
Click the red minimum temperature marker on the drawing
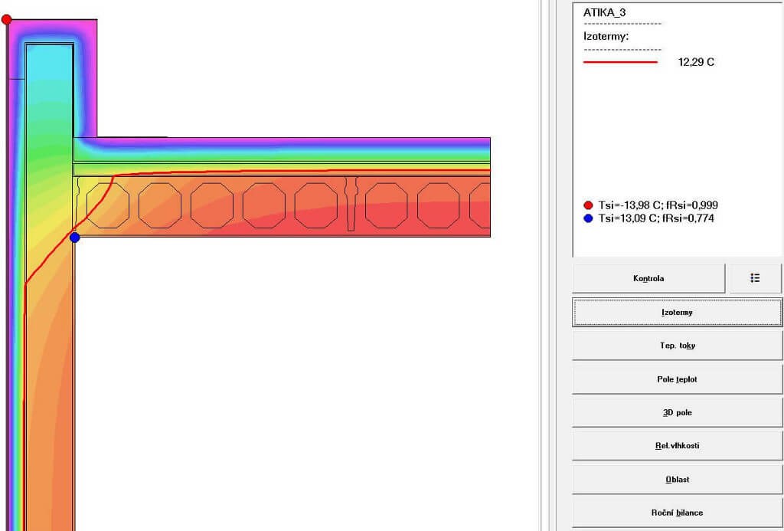pos(7,19)
